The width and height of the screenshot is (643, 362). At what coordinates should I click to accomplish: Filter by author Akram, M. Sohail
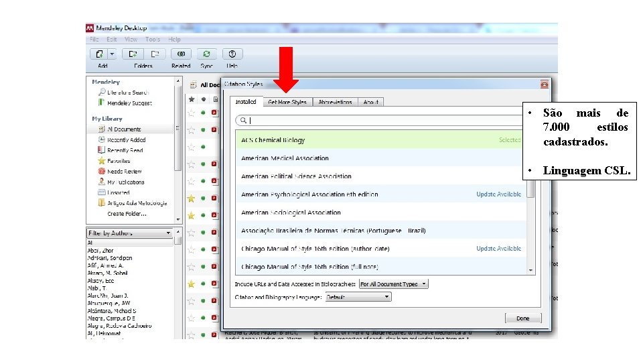[107, 273]
